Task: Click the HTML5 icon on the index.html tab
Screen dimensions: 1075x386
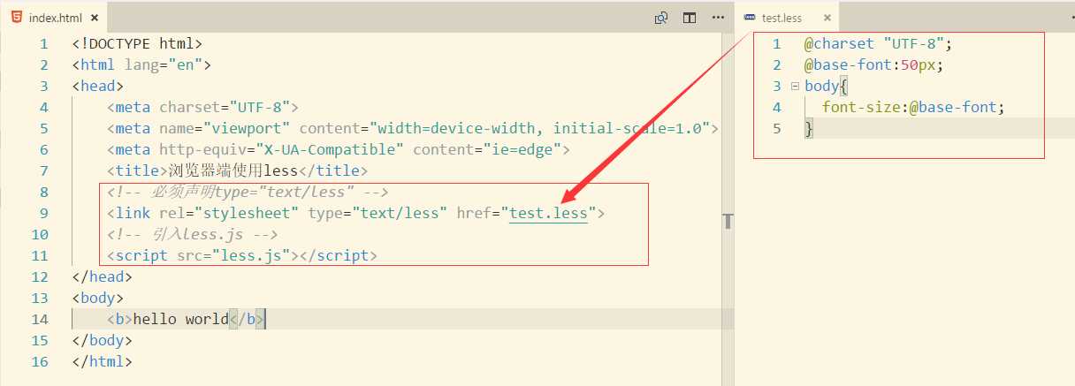Action: [x=18, y=17]
